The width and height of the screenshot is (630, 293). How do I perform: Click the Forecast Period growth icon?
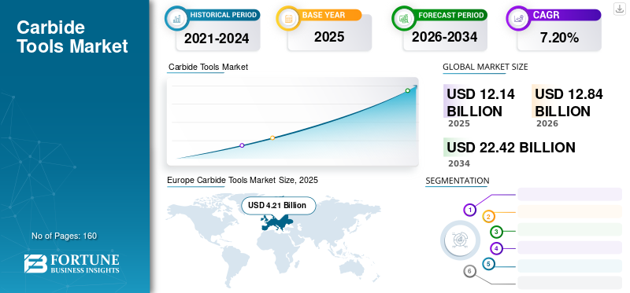(403, 18)
